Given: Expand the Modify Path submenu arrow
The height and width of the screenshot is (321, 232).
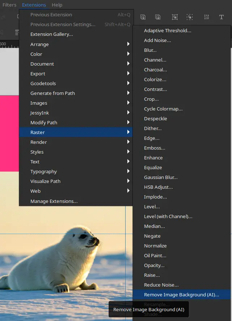Looking at the screenshot, I should click(x=128, y=122).
